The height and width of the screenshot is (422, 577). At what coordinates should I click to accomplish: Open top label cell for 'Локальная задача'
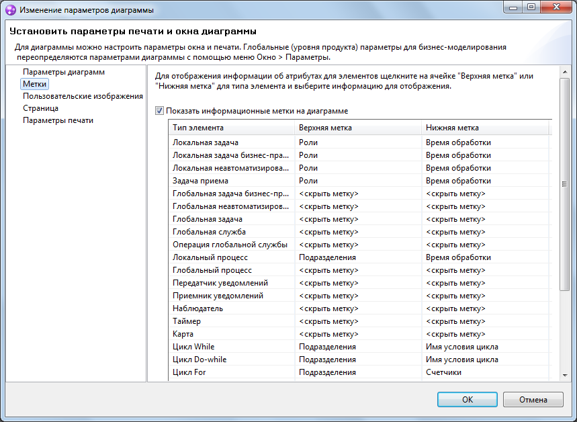(x=357, y=142)
